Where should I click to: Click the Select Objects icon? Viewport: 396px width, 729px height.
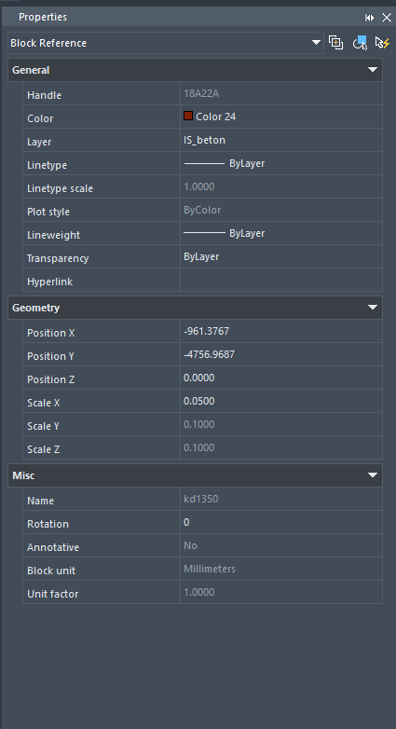pyautogui.click(x=360, y=43)
